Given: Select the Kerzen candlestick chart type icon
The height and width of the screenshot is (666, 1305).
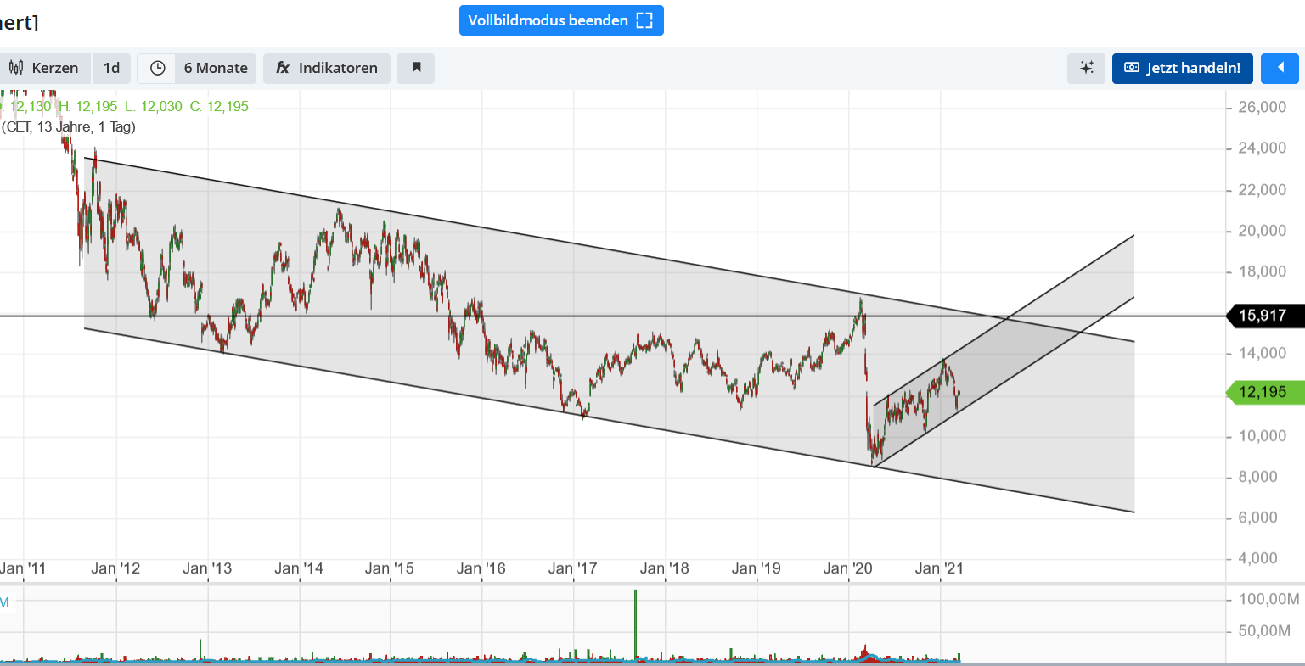Looking at the screenshot, I should click(x=15, y=68).
